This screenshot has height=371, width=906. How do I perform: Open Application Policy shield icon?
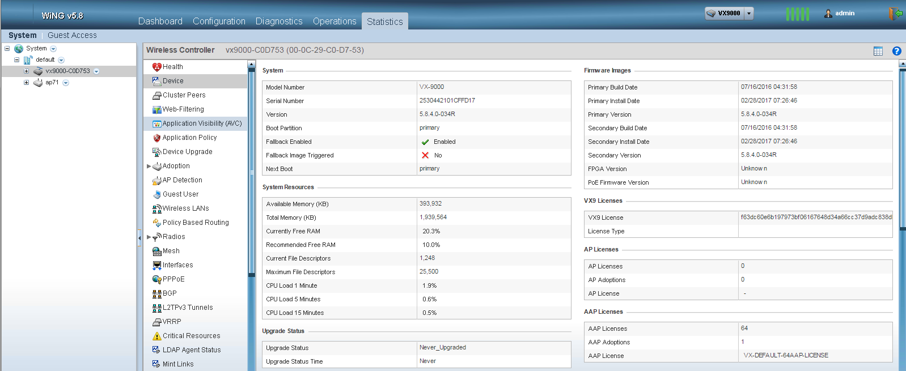(x=157, y=138)
